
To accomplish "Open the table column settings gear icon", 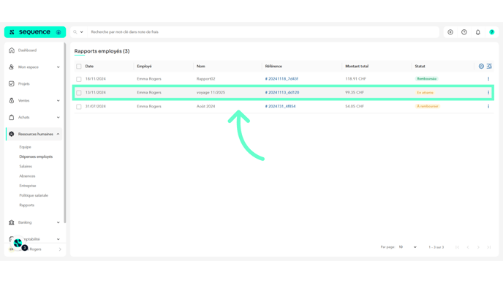I will [x=481, y=66].
